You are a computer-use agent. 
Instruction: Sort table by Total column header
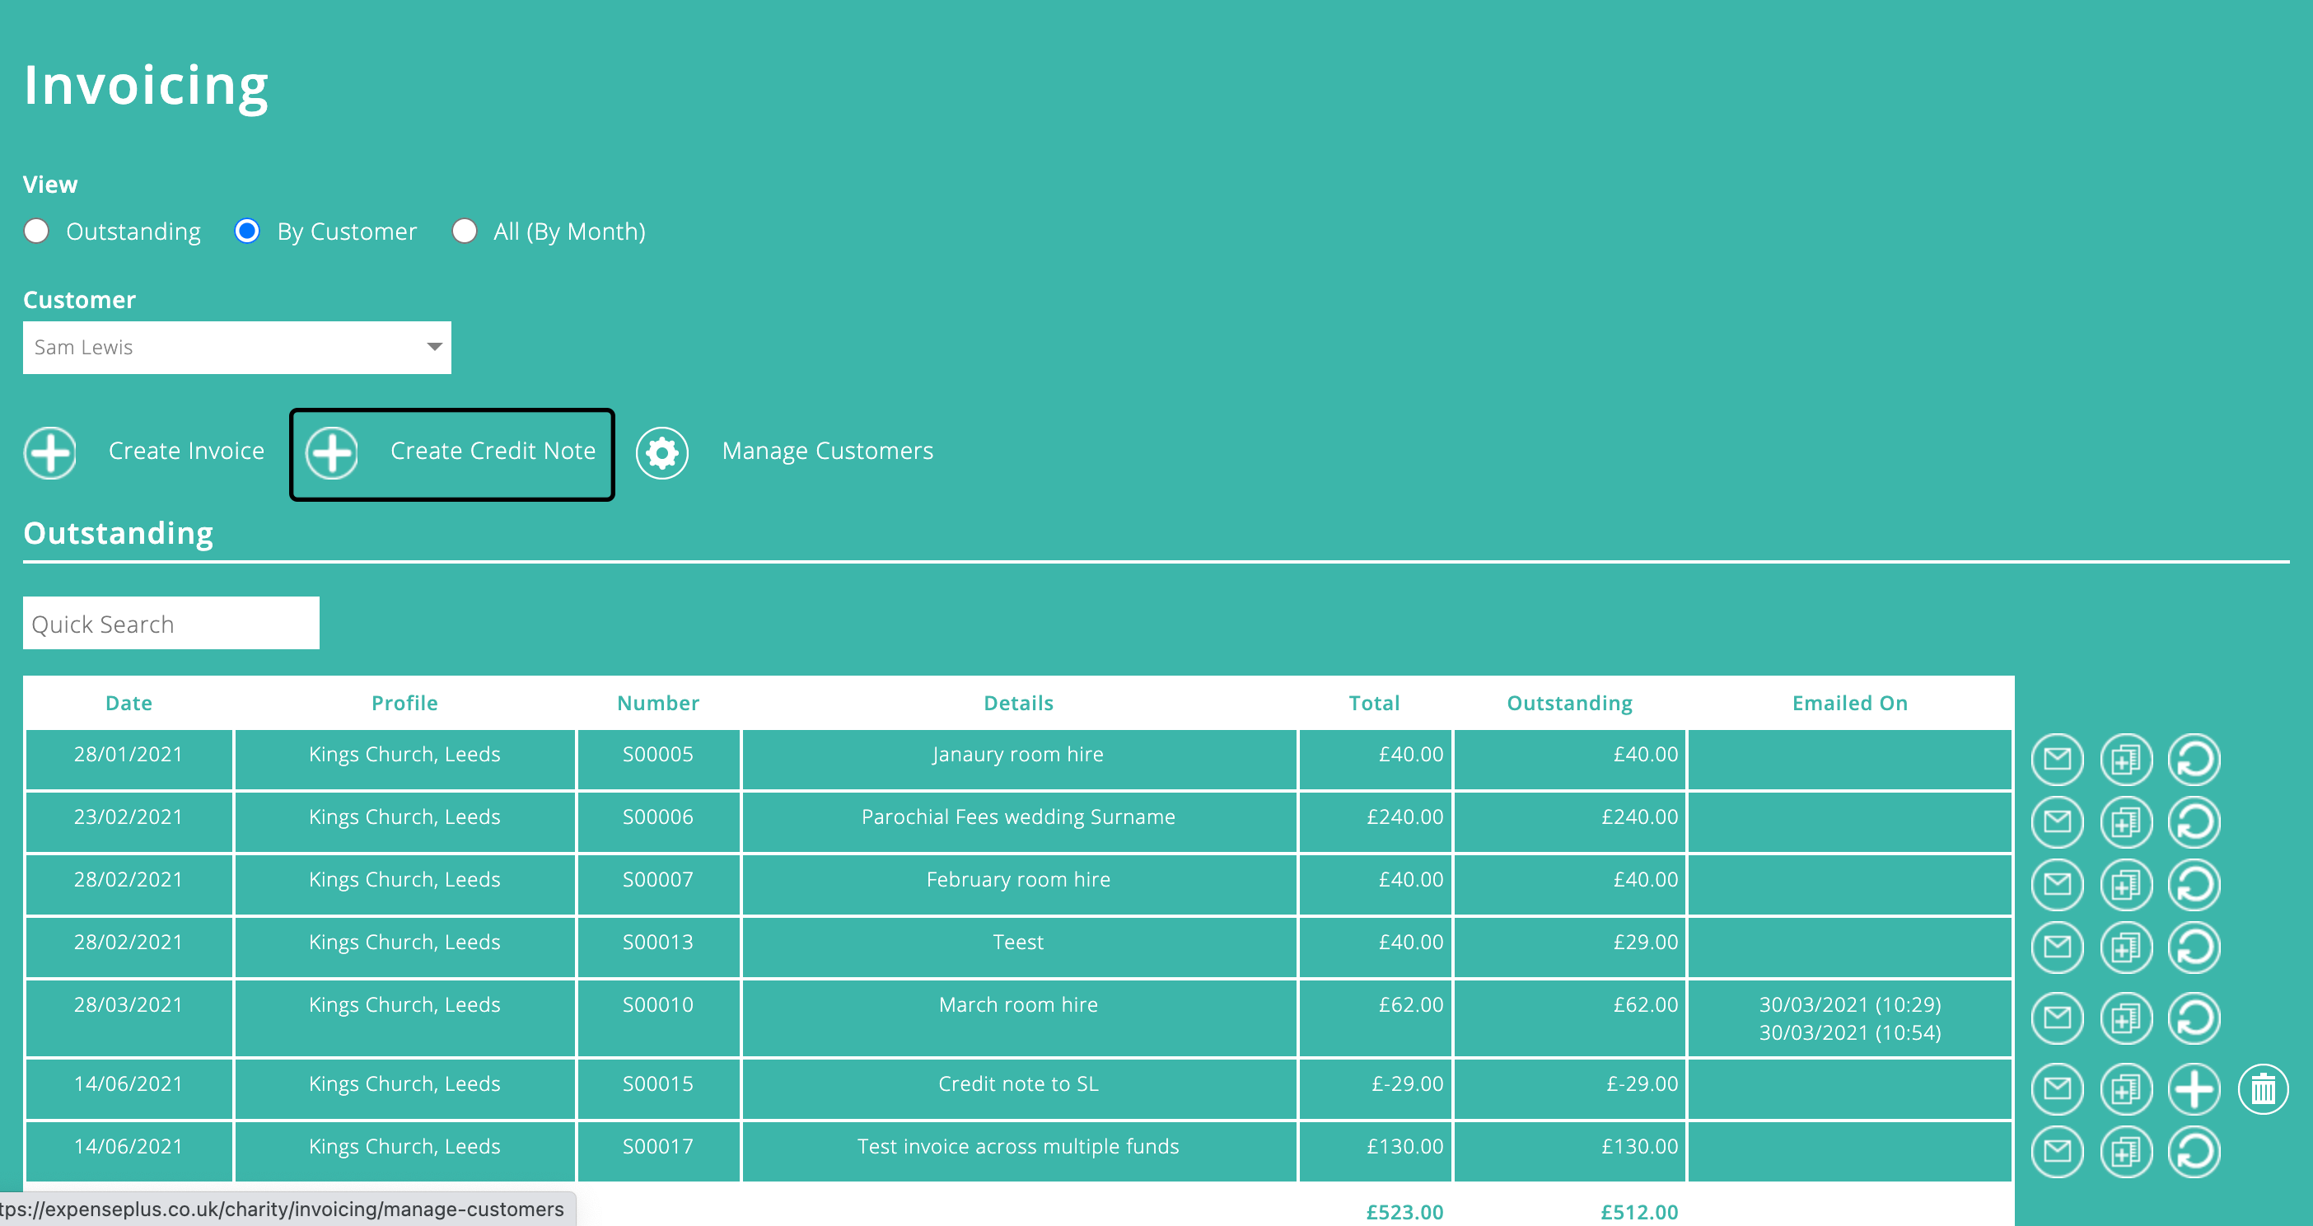click(x=1374, y=704)
